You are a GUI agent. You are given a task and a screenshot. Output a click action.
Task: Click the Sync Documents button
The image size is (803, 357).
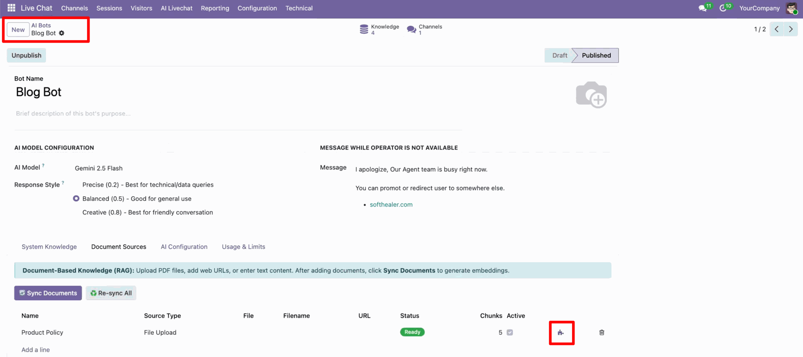48,293
